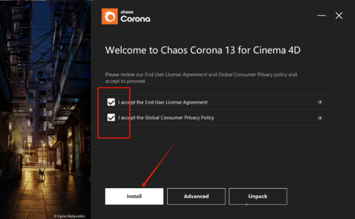The width and height of the screenshot is (355, 219).
Task: Open the Advanced installation options
Action: 196,197
